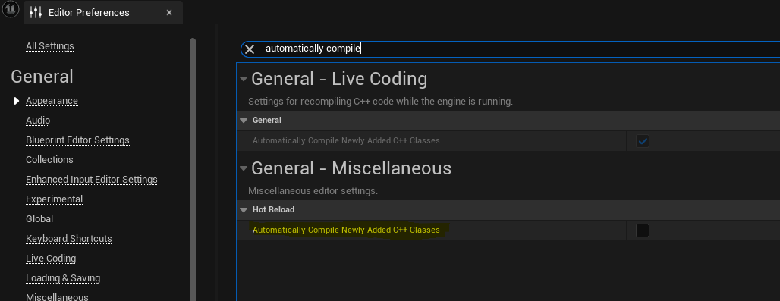Click the Editor Preferences sliders icon
Viewport: 780px width, 301px height.
(36, 12)
